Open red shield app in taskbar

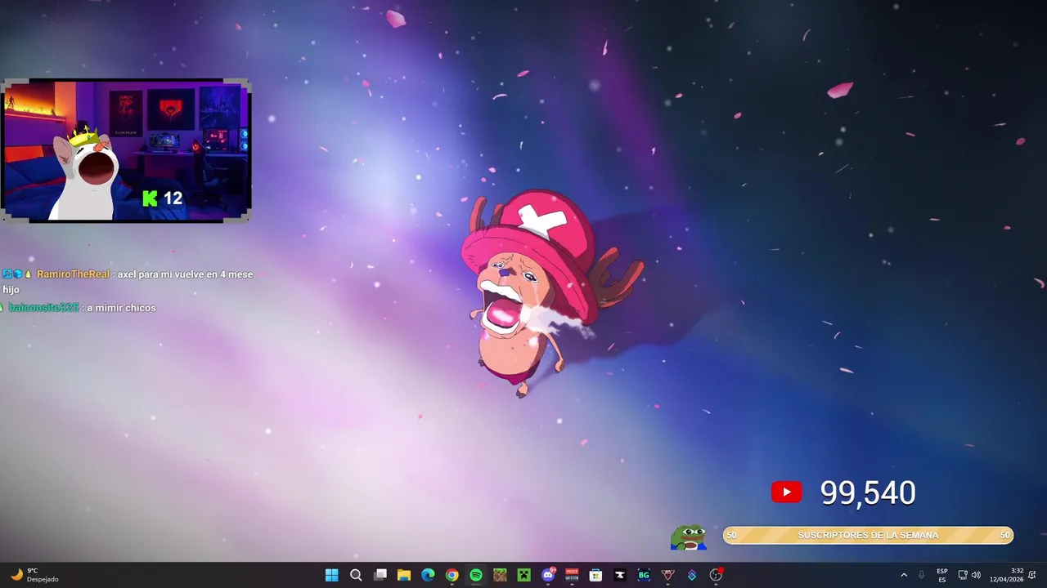[667, 575]
